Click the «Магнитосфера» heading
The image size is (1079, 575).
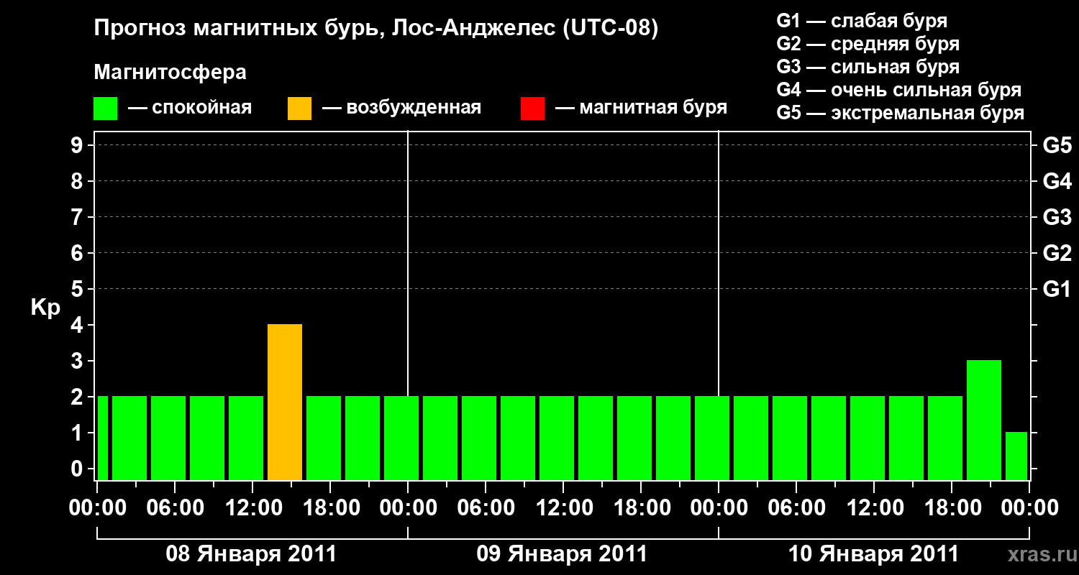coord(170,73)
